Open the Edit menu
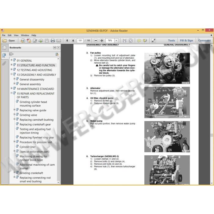214x214 pixels. 9,35
